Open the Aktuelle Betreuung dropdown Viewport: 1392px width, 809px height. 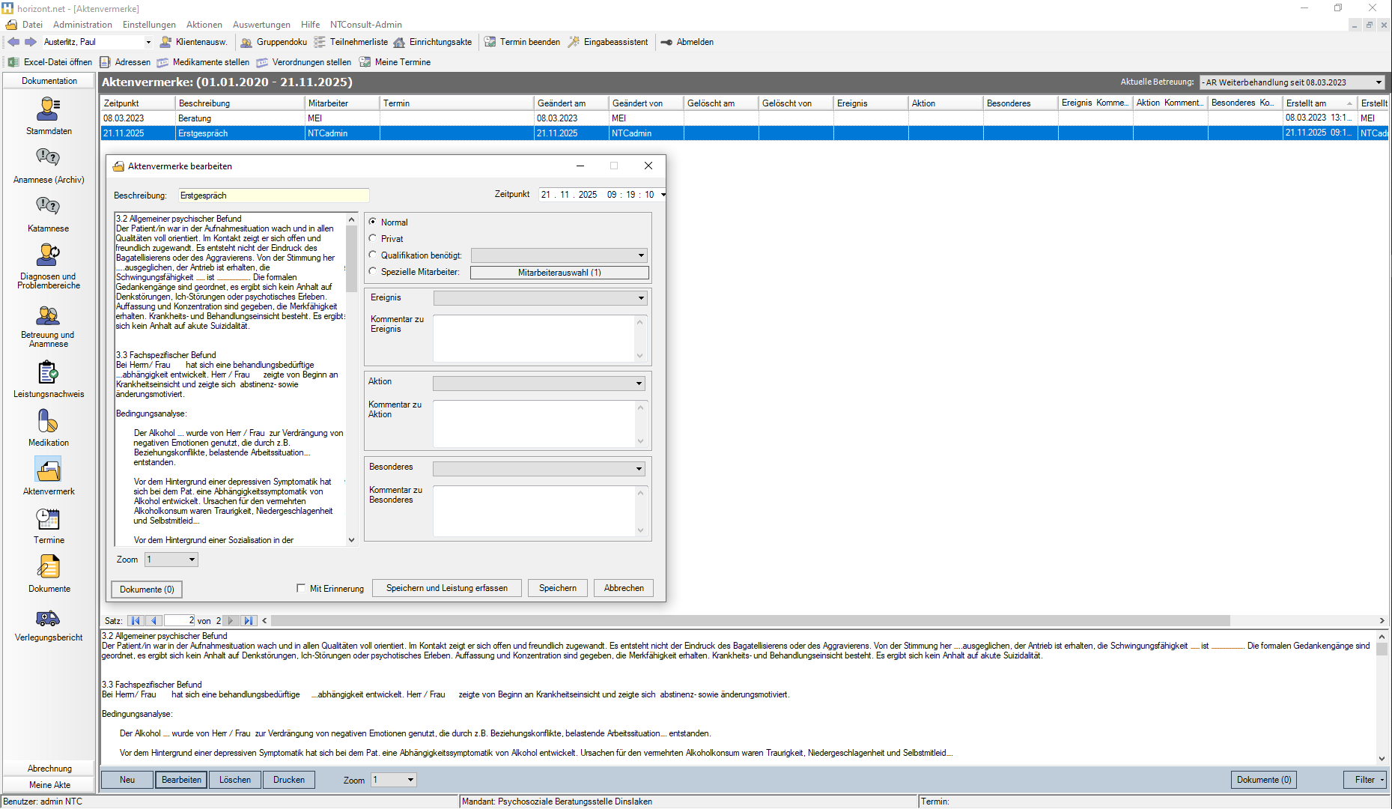coord(1378,82)
